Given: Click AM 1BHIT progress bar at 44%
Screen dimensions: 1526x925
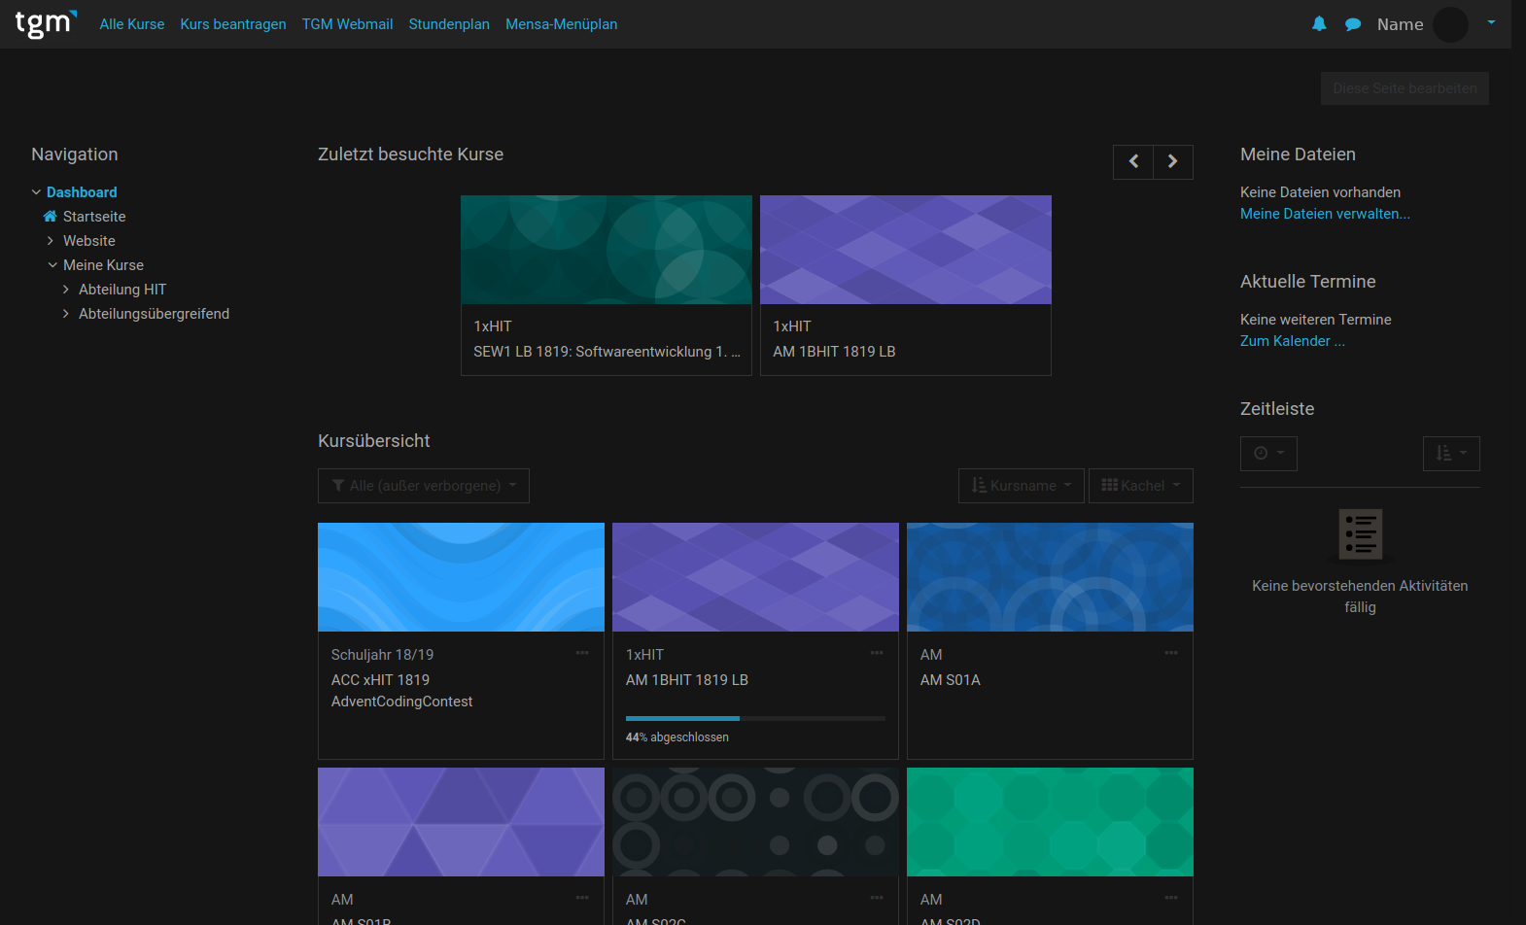Looking at the screenshot, I should pos(755,718).
